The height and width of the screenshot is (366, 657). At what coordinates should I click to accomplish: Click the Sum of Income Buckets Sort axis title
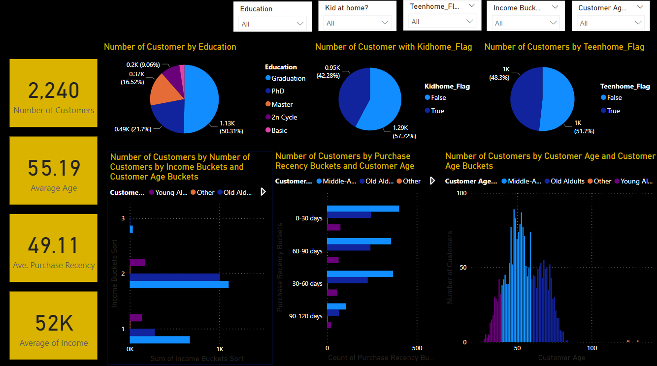pos(197,359)
